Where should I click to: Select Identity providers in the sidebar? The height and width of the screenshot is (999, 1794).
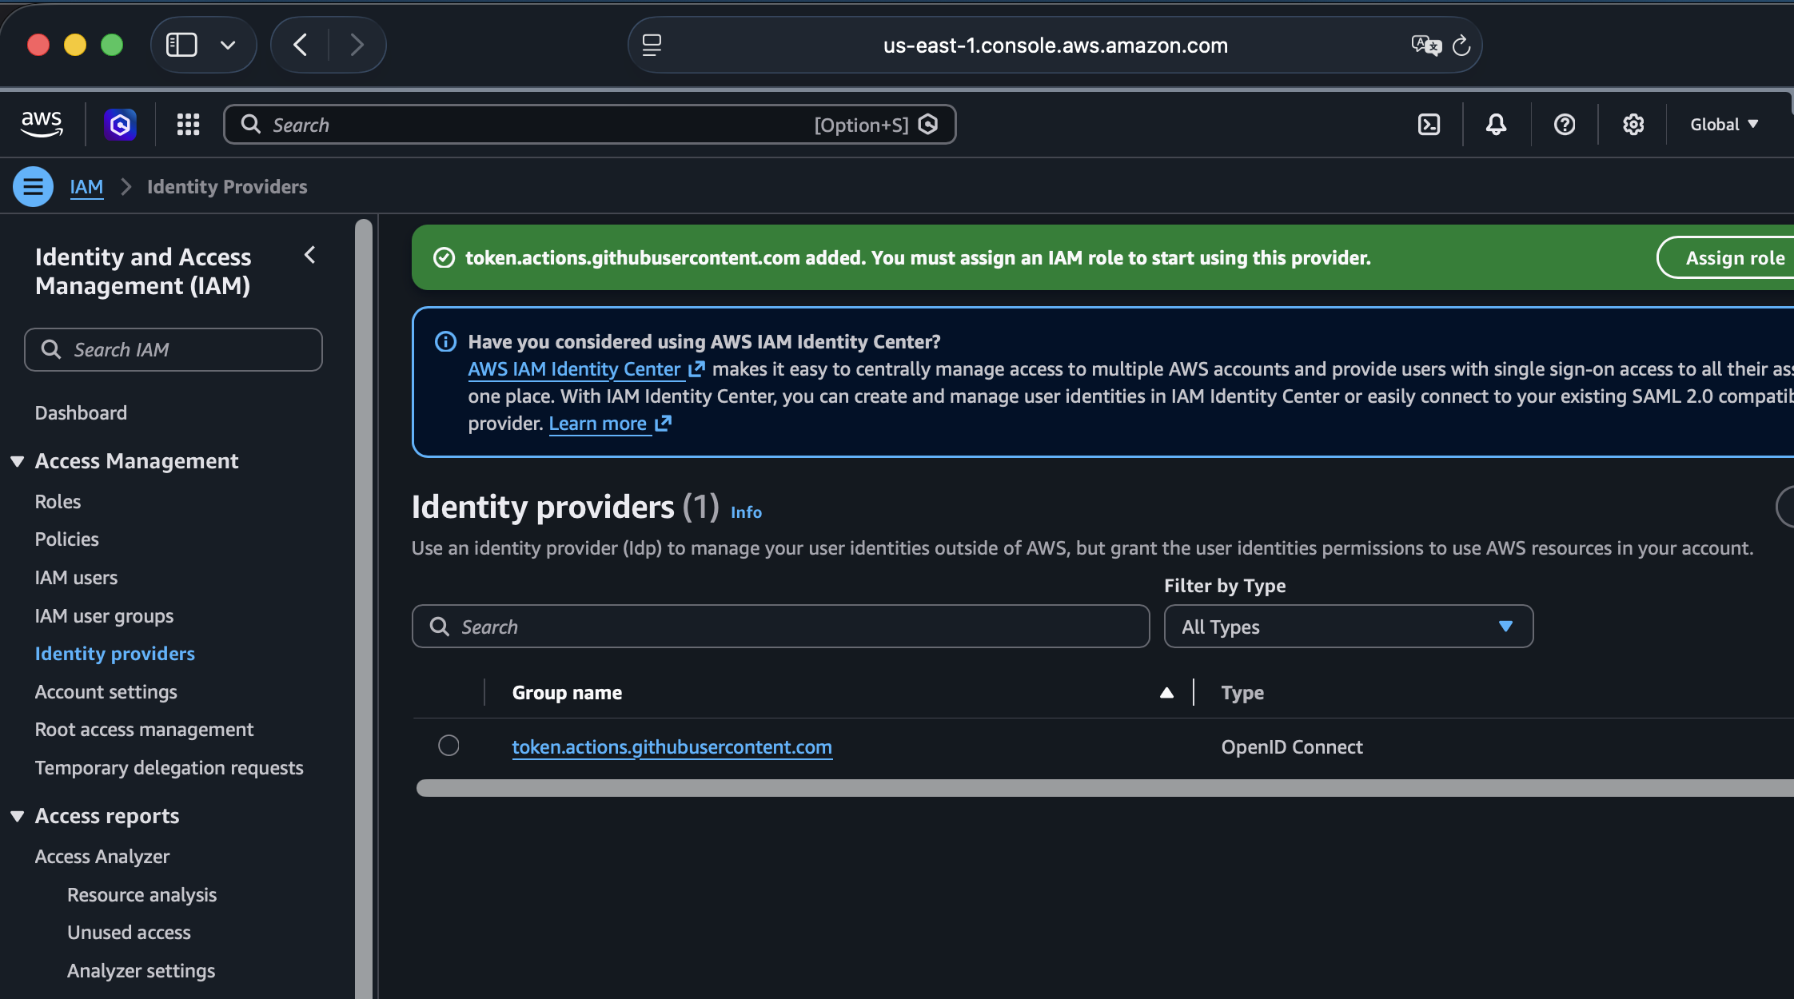point(114,654)
